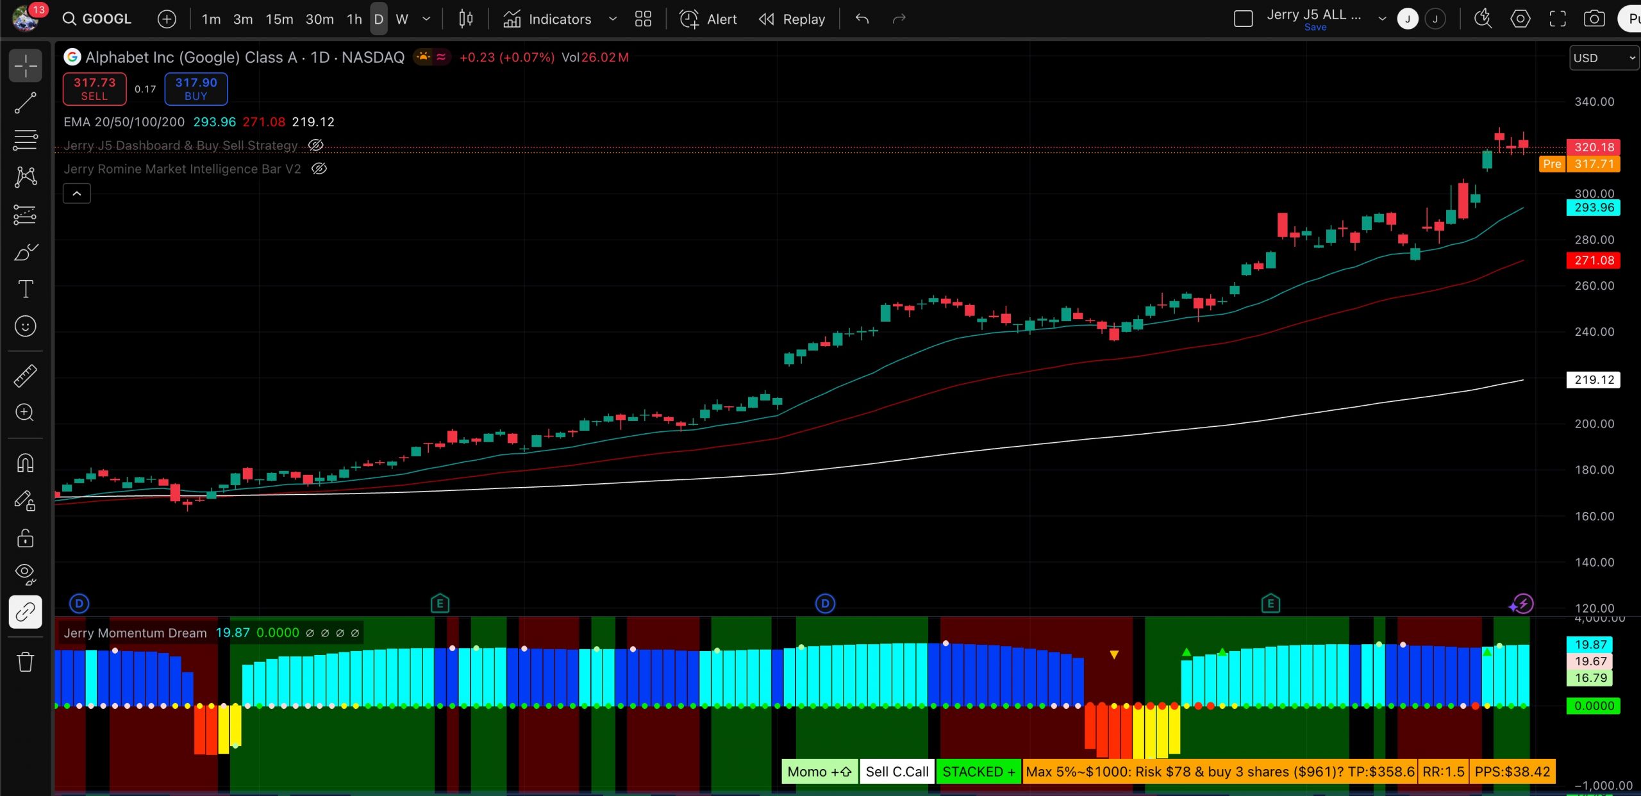Select the W weekly timeframe

click(x=402, y=19)
